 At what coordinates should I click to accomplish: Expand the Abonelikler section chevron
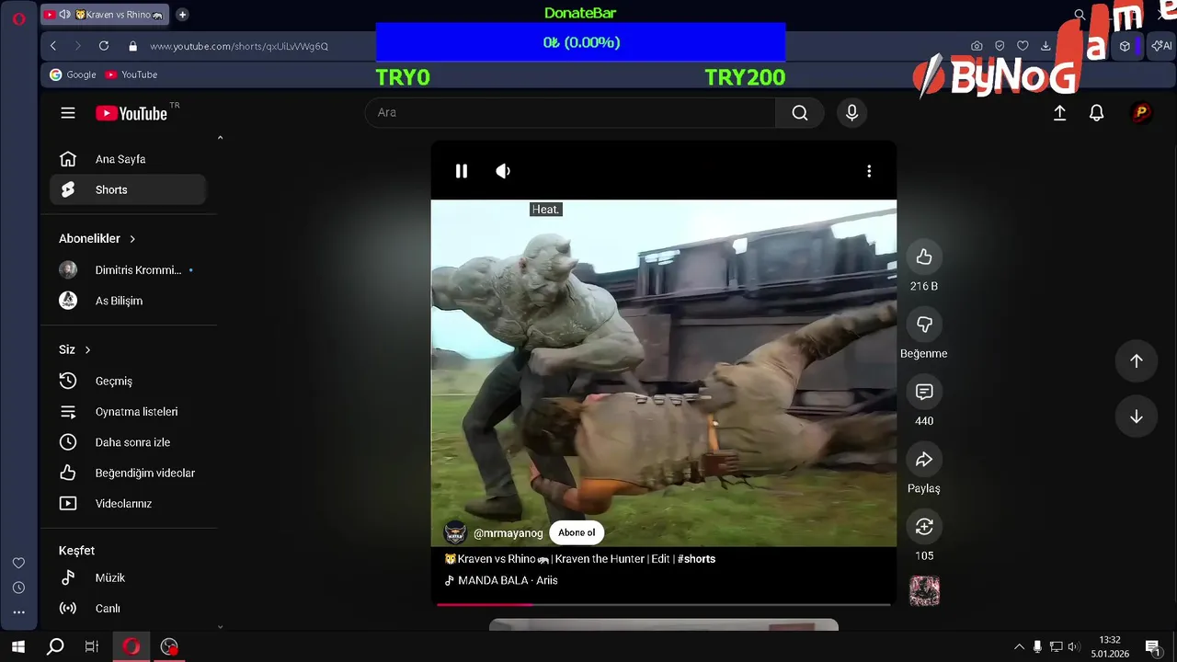click(x=132, y=239)
